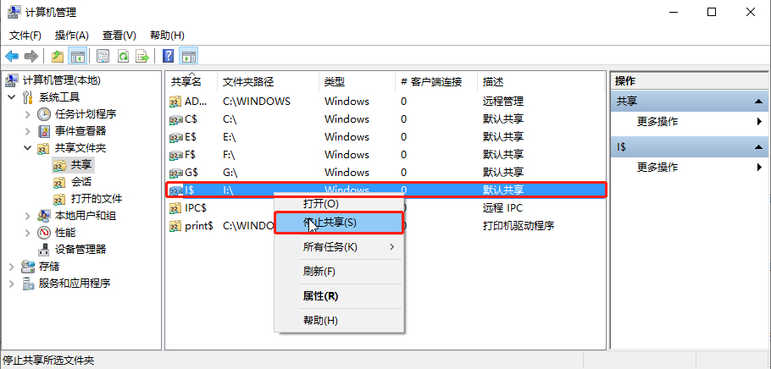Expand the 任务计划程序 tree node
This screenshot has height=369, width=771.
coord(27,114)
